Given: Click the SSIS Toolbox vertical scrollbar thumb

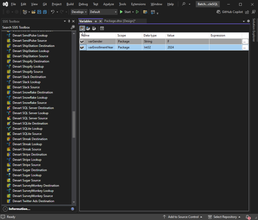Looking at the screenshot, I should pyautogui.click(x=74, y=124).
